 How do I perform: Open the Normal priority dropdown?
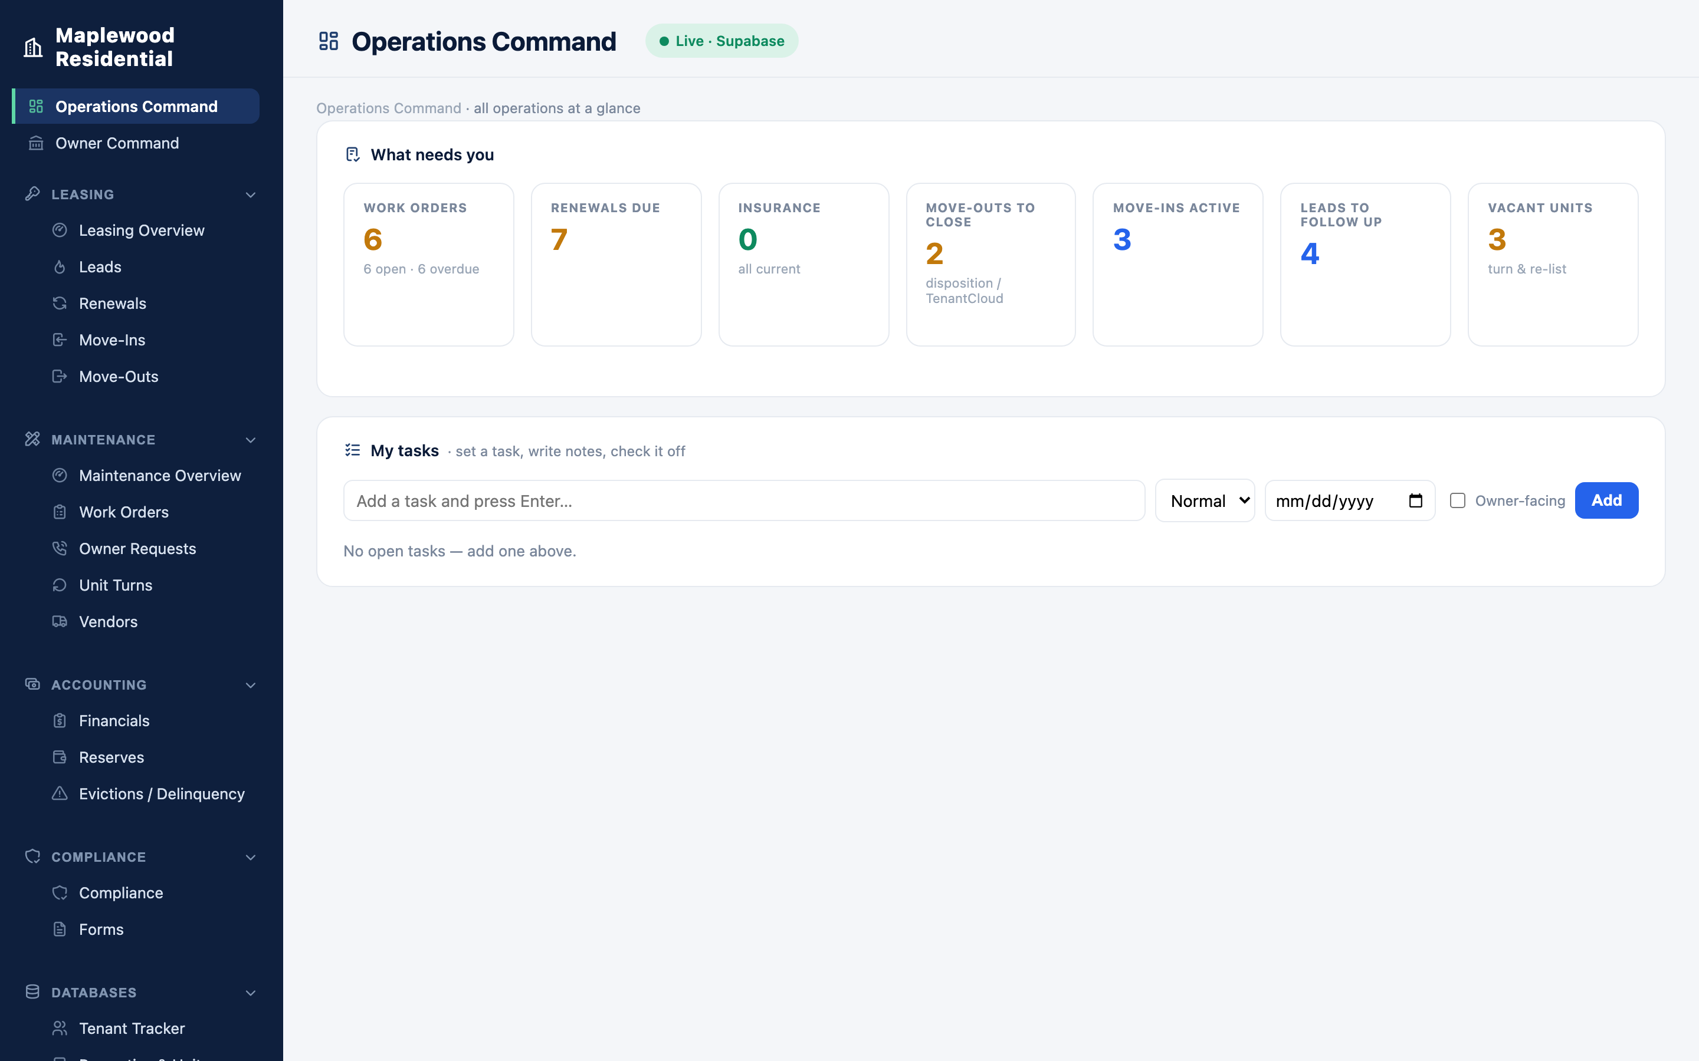1205,500
